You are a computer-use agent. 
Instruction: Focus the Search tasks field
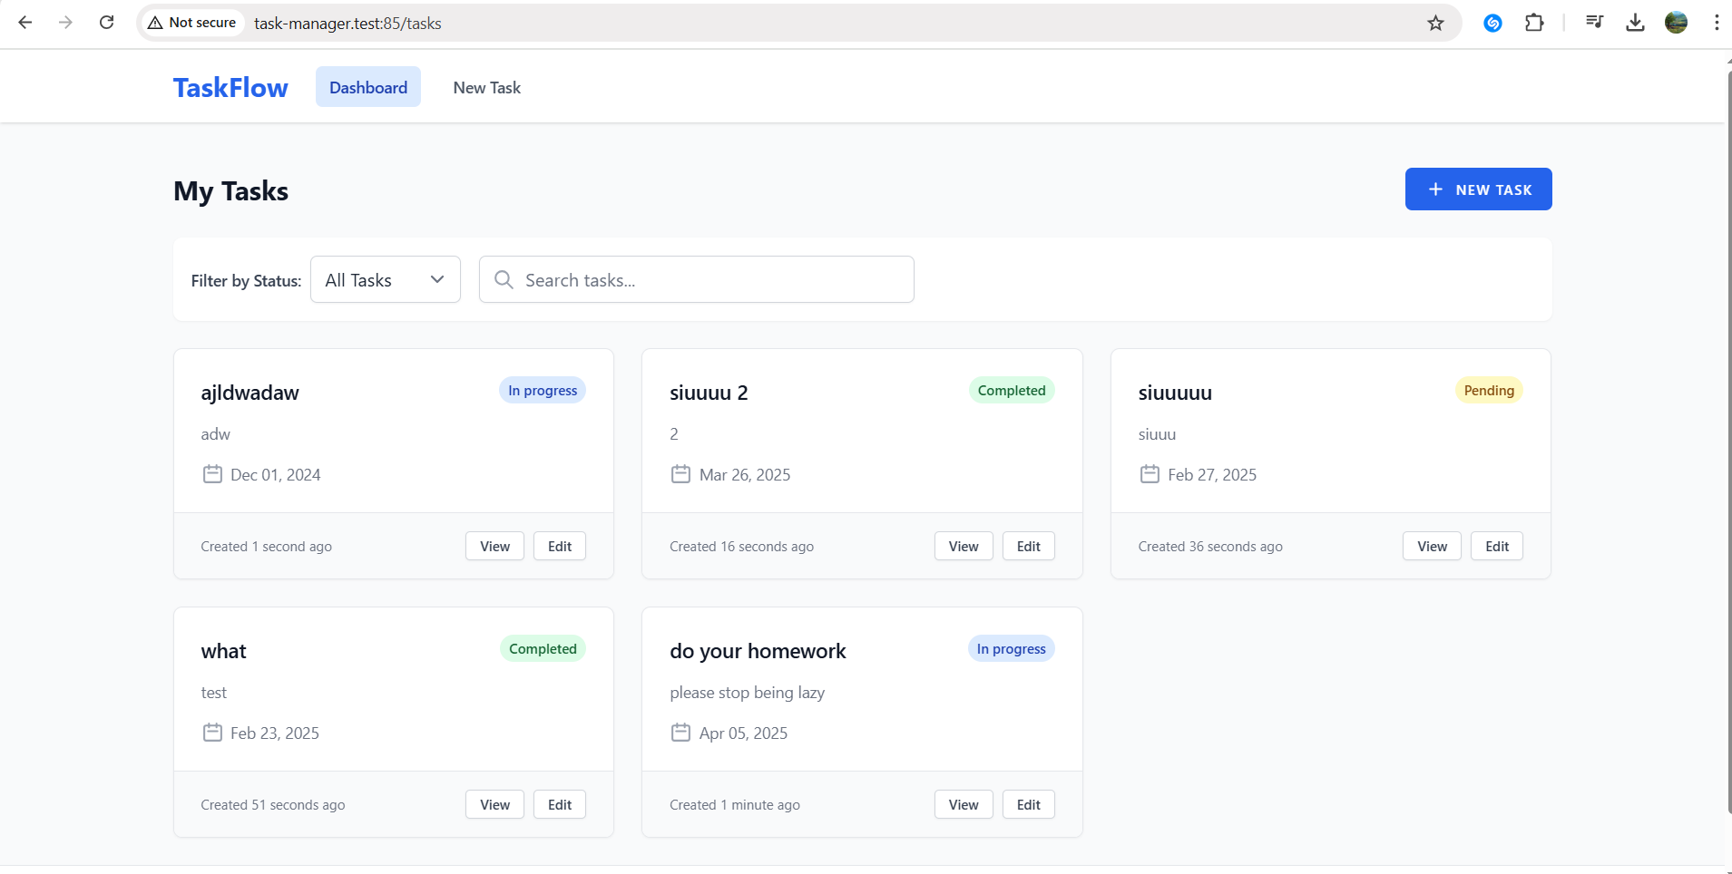[697, 279]
